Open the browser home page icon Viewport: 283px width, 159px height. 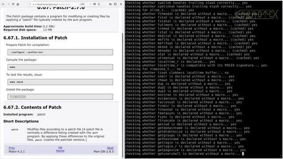point(18,4)
